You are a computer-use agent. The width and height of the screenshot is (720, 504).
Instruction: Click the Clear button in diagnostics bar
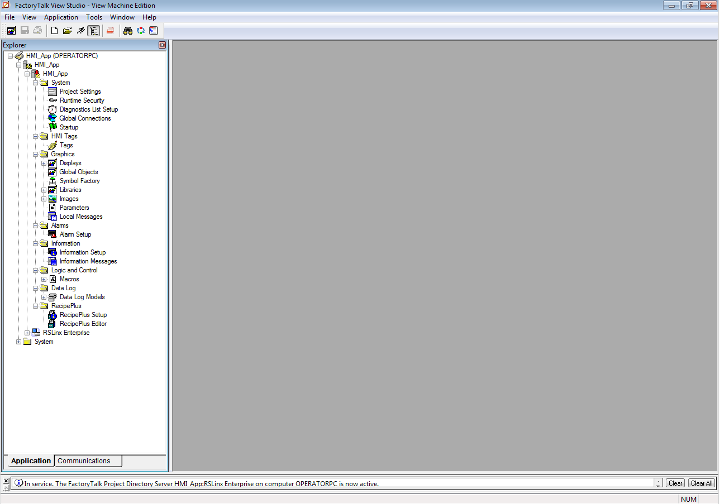pyautogui.click(x=675, y=483)
